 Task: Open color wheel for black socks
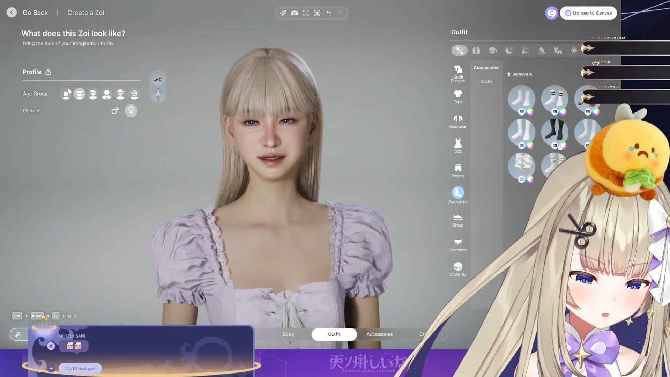[x=563, y=146]
